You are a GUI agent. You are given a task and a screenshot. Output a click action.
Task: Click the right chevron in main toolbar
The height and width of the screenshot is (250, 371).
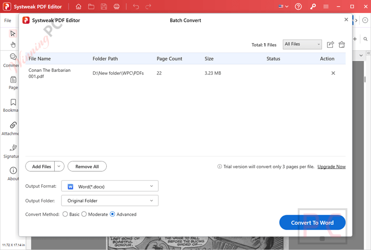coord(356,20)
